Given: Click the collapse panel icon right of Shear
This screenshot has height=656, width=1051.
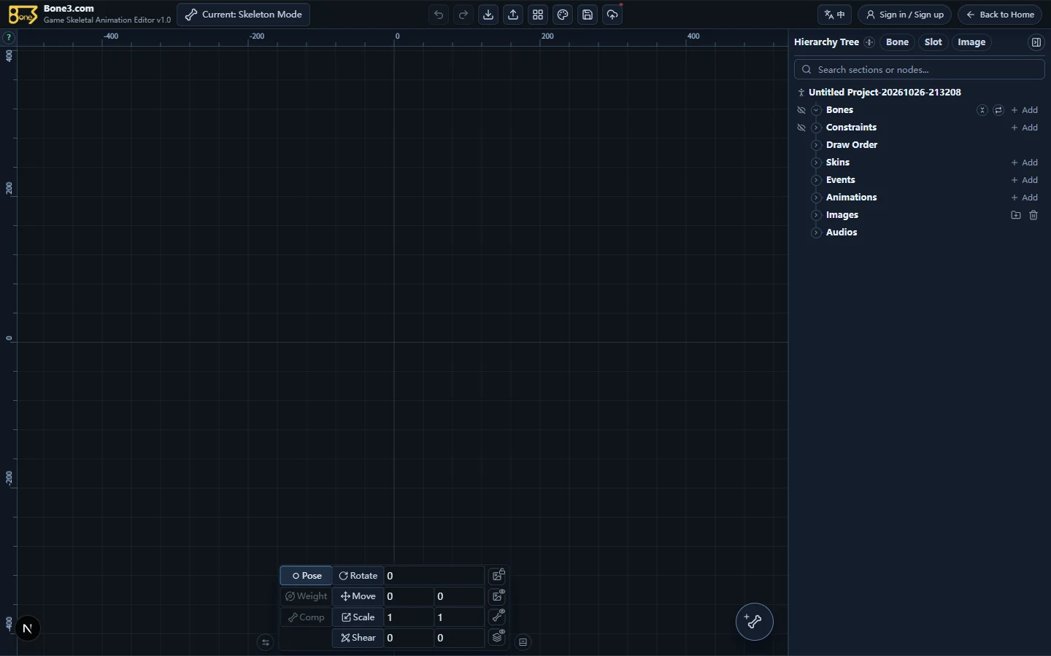Looking at the screenshot, I should (x=523, y=642).
